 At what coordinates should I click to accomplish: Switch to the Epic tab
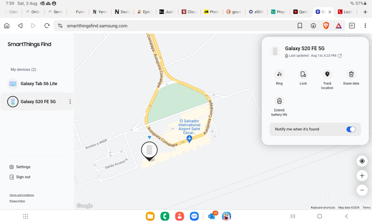[145, 12]
